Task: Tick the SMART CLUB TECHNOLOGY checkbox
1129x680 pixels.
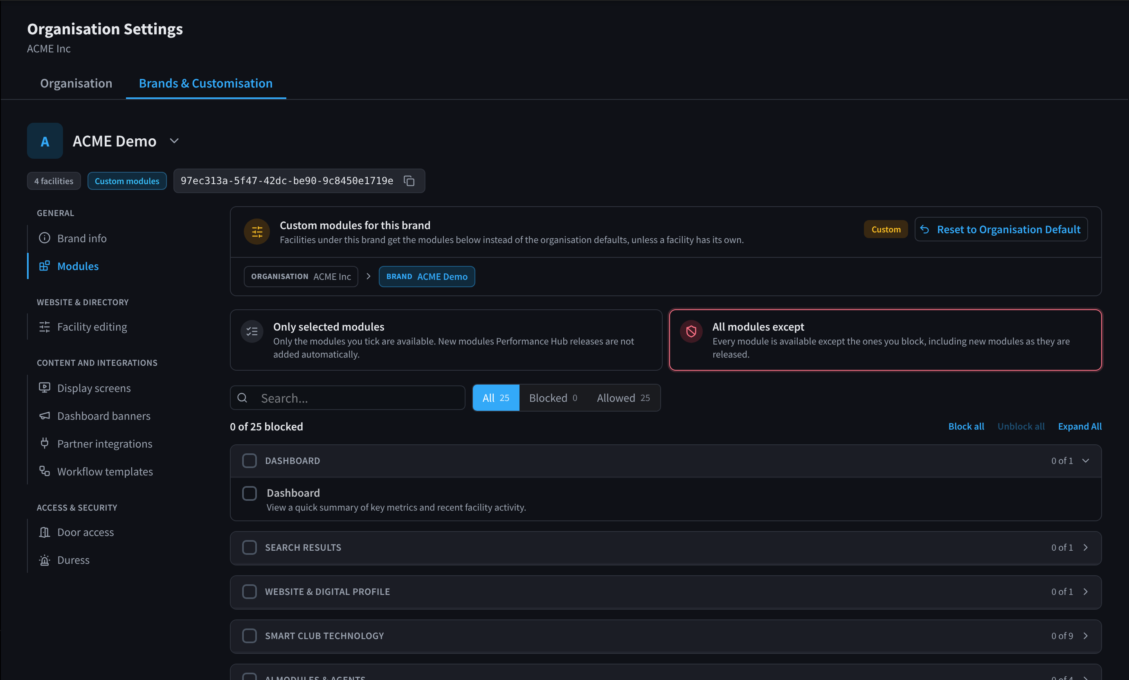Action: coord(249,636)
